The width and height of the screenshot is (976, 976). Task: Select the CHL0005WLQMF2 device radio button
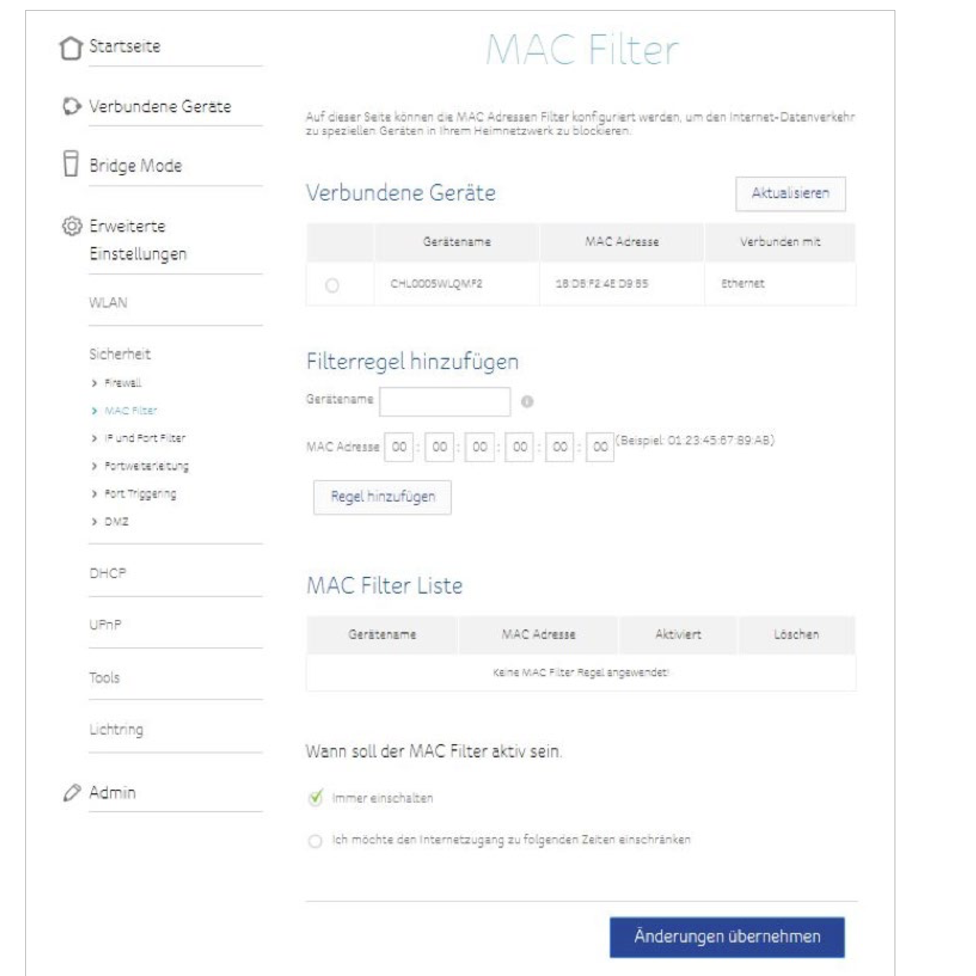click(332, 286)
